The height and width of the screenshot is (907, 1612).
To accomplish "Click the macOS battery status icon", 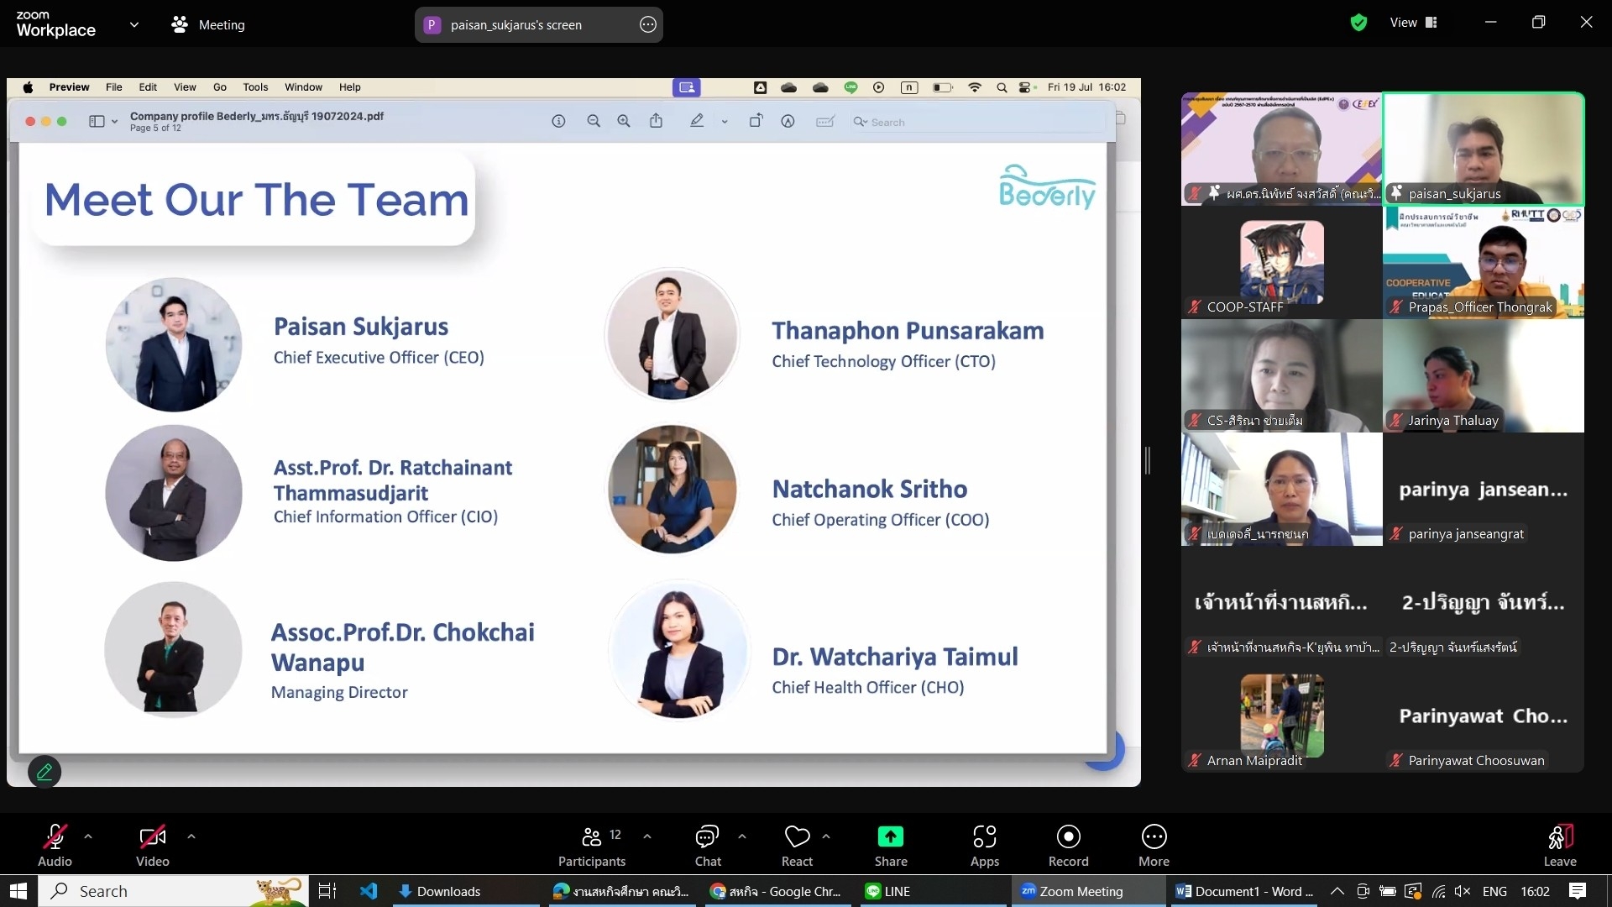I will 942,87.
